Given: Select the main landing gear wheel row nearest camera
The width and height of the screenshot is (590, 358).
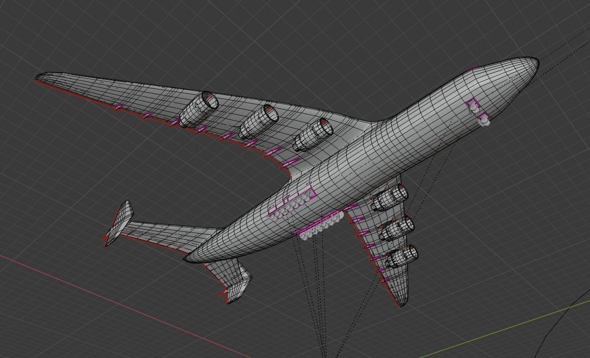Looking at the screenshot, I should [321, 226].
